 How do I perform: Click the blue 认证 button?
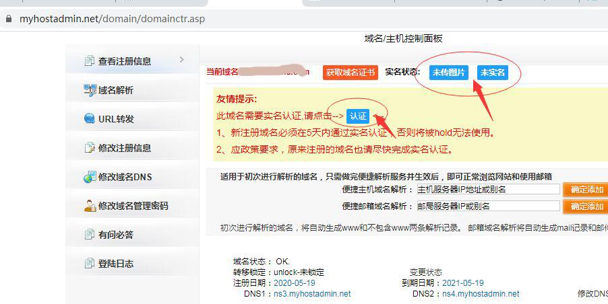[358, 116]
